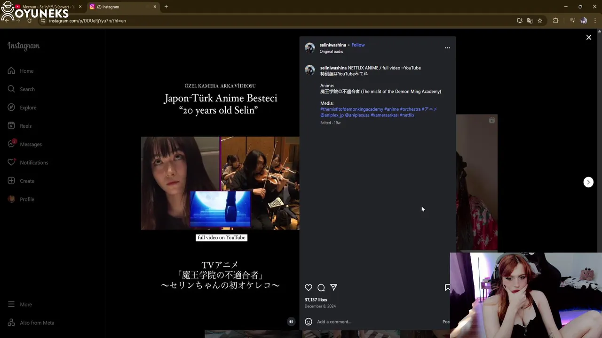View the 37,137 likes list
Viewport: 602px width, 338px height.
tap(316, 300)
